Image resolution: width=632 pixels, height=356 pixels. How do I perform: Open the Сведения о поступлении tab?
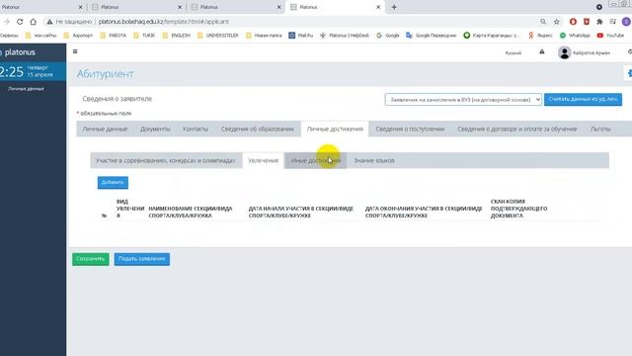[410, 130]
